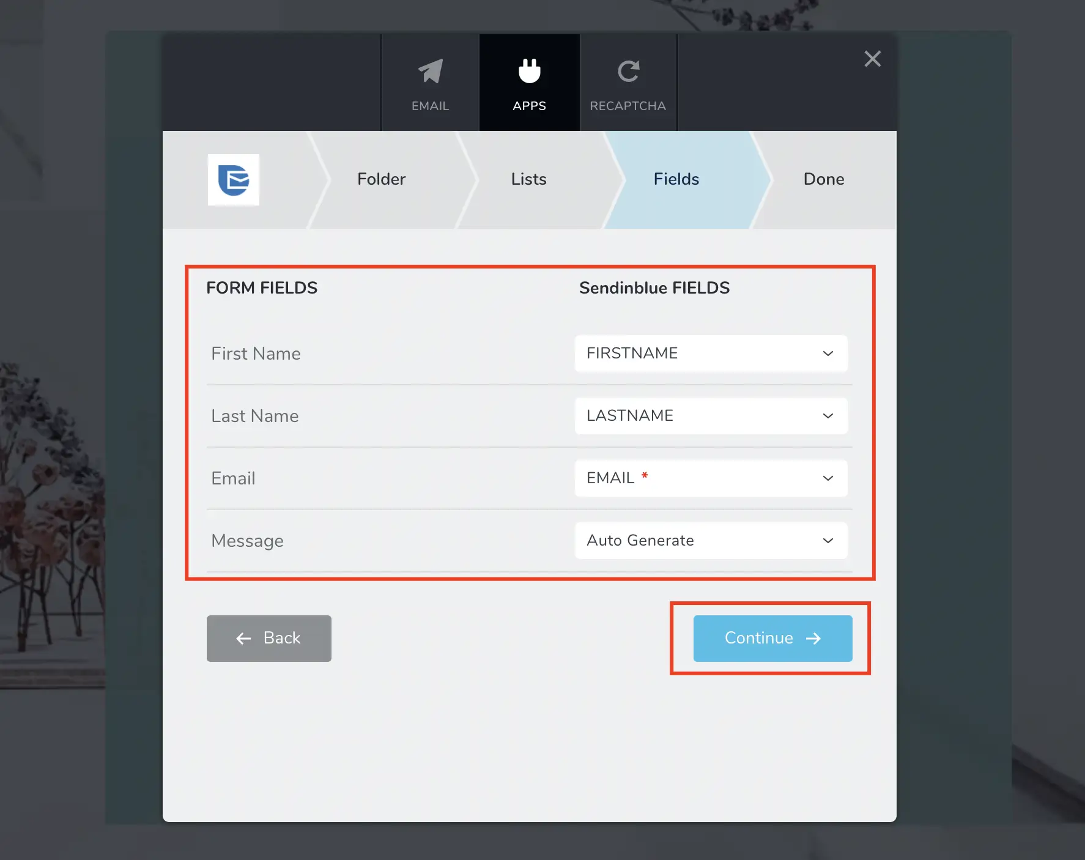Switch to the Done step
The height and width of the screenshot is (860, 1085).
823,179
